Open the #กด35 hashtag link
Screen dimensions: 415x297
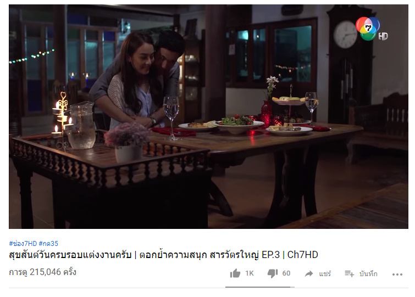tap(48, 243)
